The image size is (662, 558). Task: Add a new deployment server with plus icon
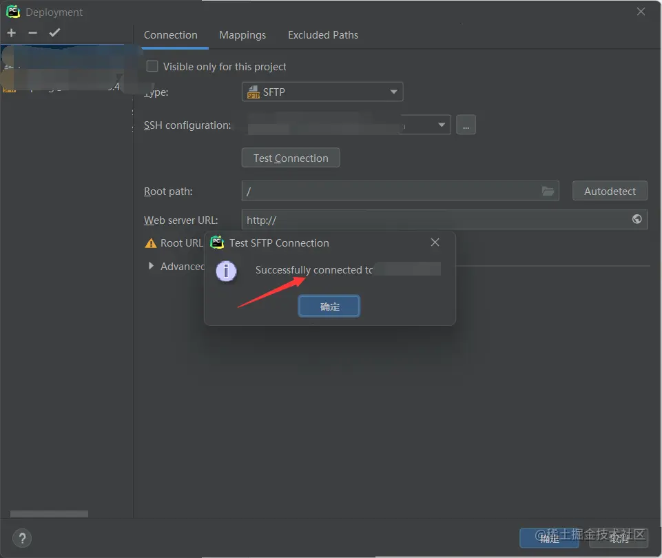12,33
